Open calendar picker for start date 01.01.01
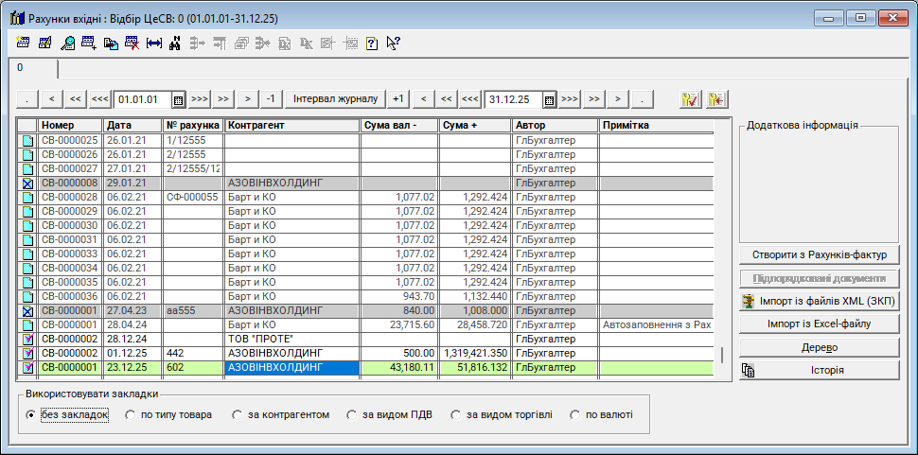This screenshot has height=455, width=918. 178,99
